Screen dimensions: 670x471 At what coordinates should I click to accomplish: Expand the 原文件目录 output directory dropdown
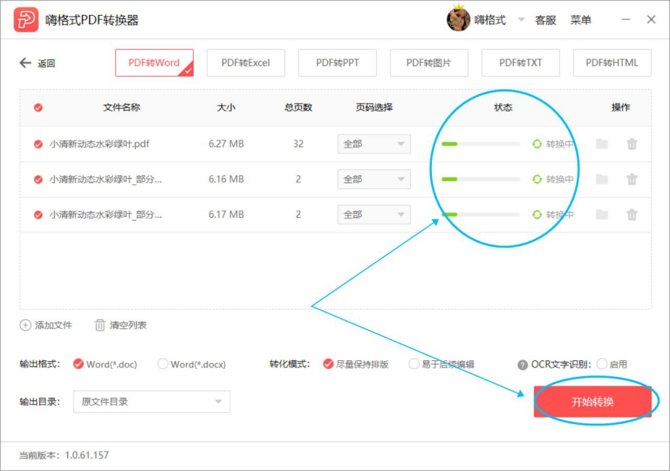[152, 402]
